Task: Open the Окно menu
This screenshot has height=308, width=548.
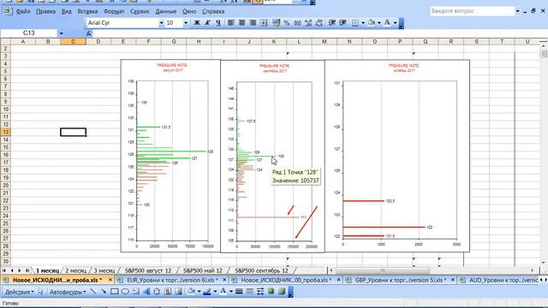Action: [189, 11]
